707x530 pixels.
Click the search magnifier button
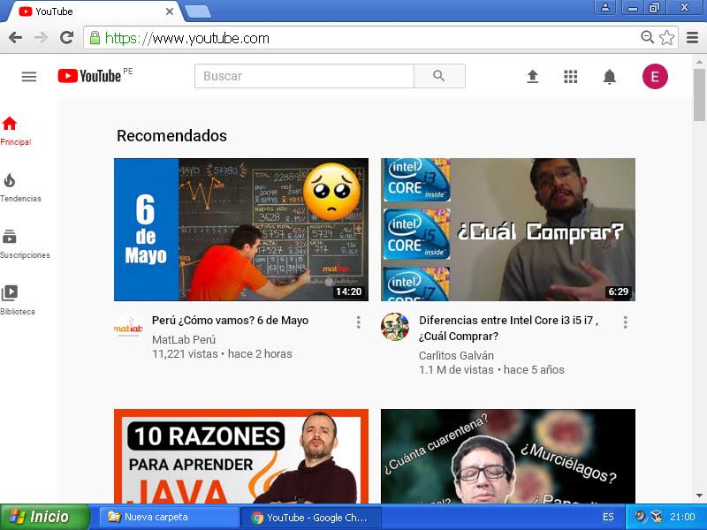click(x=439, y=76)
